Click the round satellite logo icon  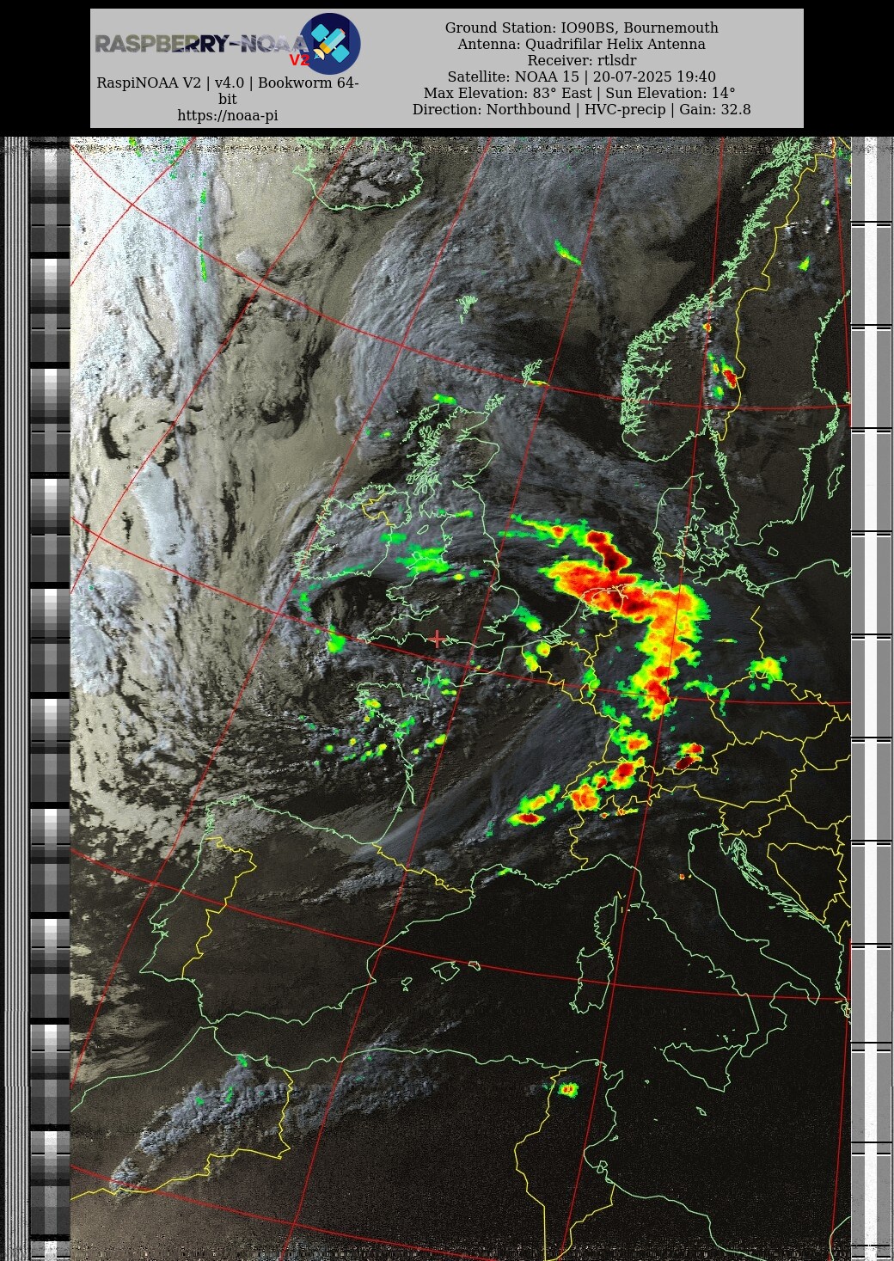pos(330,43)
